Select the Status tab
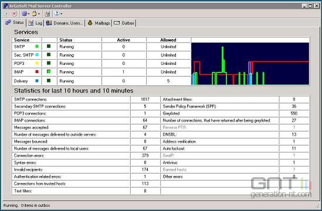This screenshot has height=211, width=322. (x=15, y=22)
